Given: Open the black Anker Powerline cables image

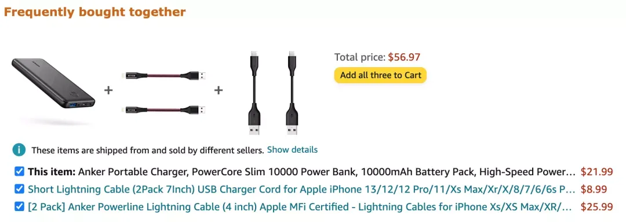Looking at the screenshot, I should pyautogui.click(x=272, y=94).
